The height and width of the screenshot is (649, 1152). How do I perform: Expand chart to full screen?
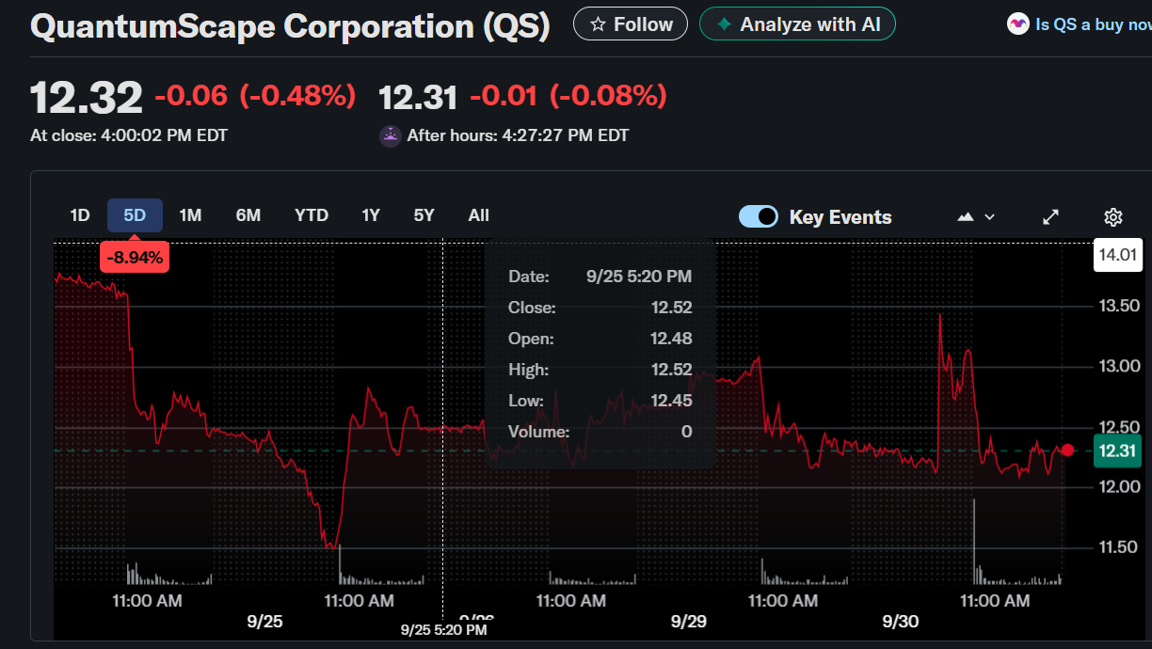pyautogui.click(x=1051, y=217)
